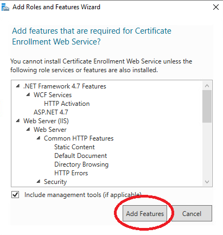Click the features list scrollbar thumb
This screenshot has height=235, width=223.
[x=207, y=106]
